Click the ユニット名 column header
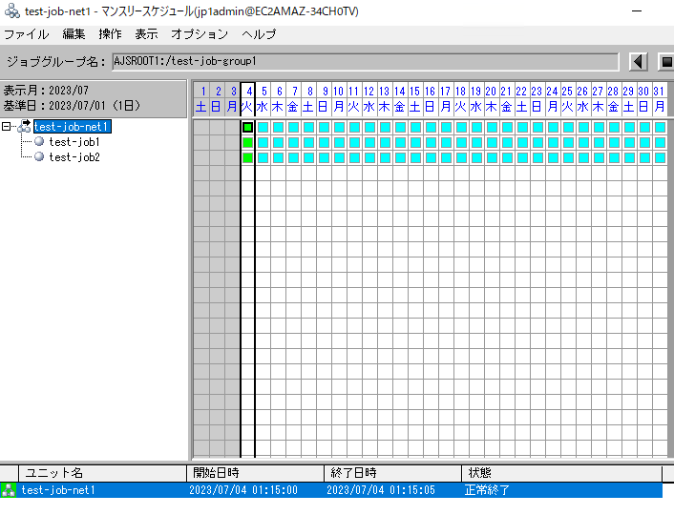The width and height of the screenshot is (674, 515). [53, 473]
